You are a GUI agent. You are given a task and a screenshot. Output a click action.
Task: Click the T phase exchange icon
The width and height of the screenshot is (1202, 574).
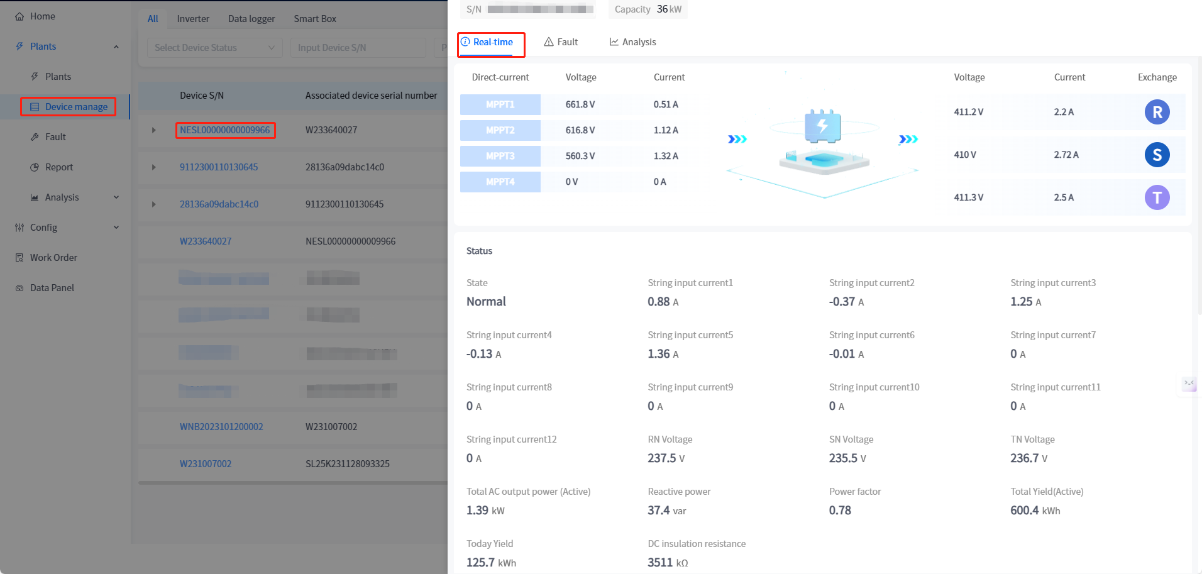click(x=1157, y=197)
